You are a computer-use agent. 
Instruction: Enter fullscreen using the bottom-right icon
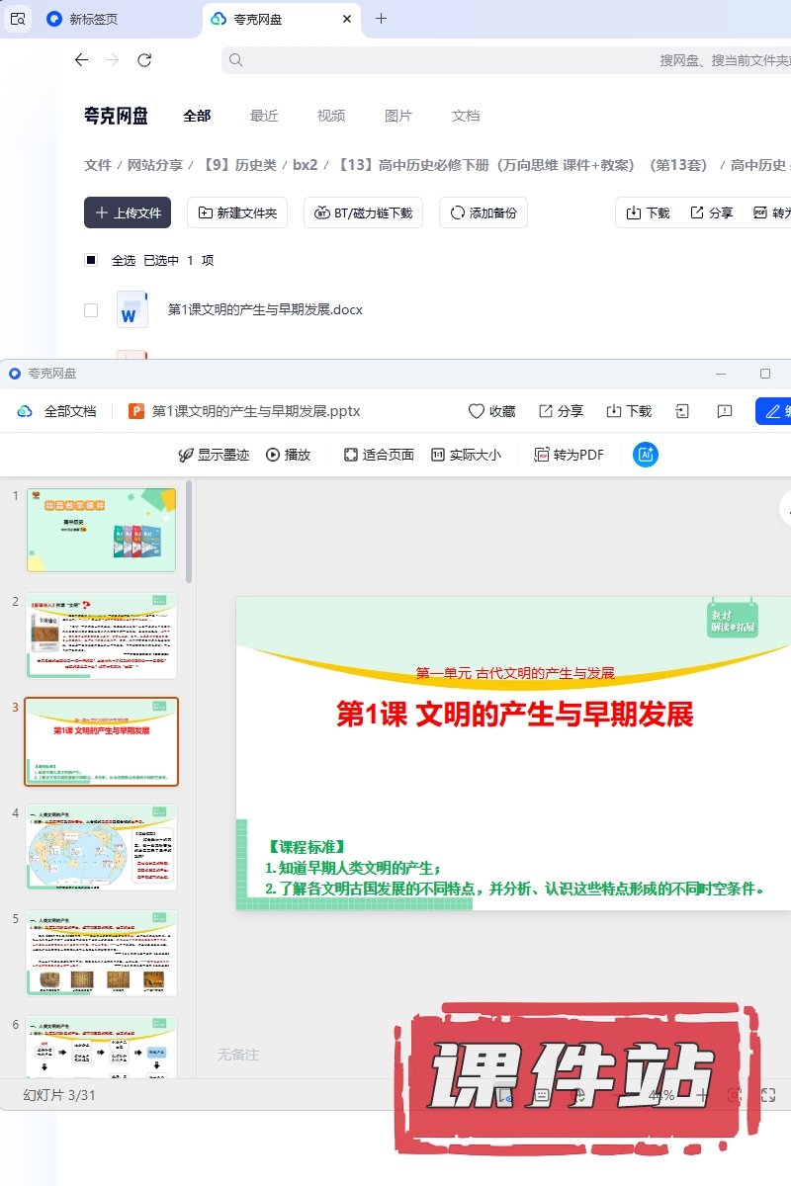pyautogui.click(x=768, y=1095)
